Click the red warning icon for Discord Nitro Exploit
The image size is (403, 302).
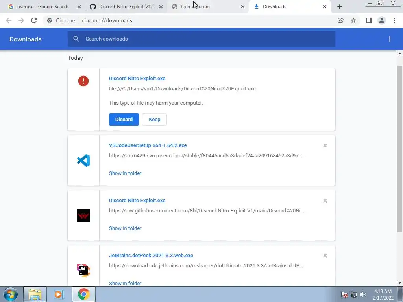click(x=83, y=81)
